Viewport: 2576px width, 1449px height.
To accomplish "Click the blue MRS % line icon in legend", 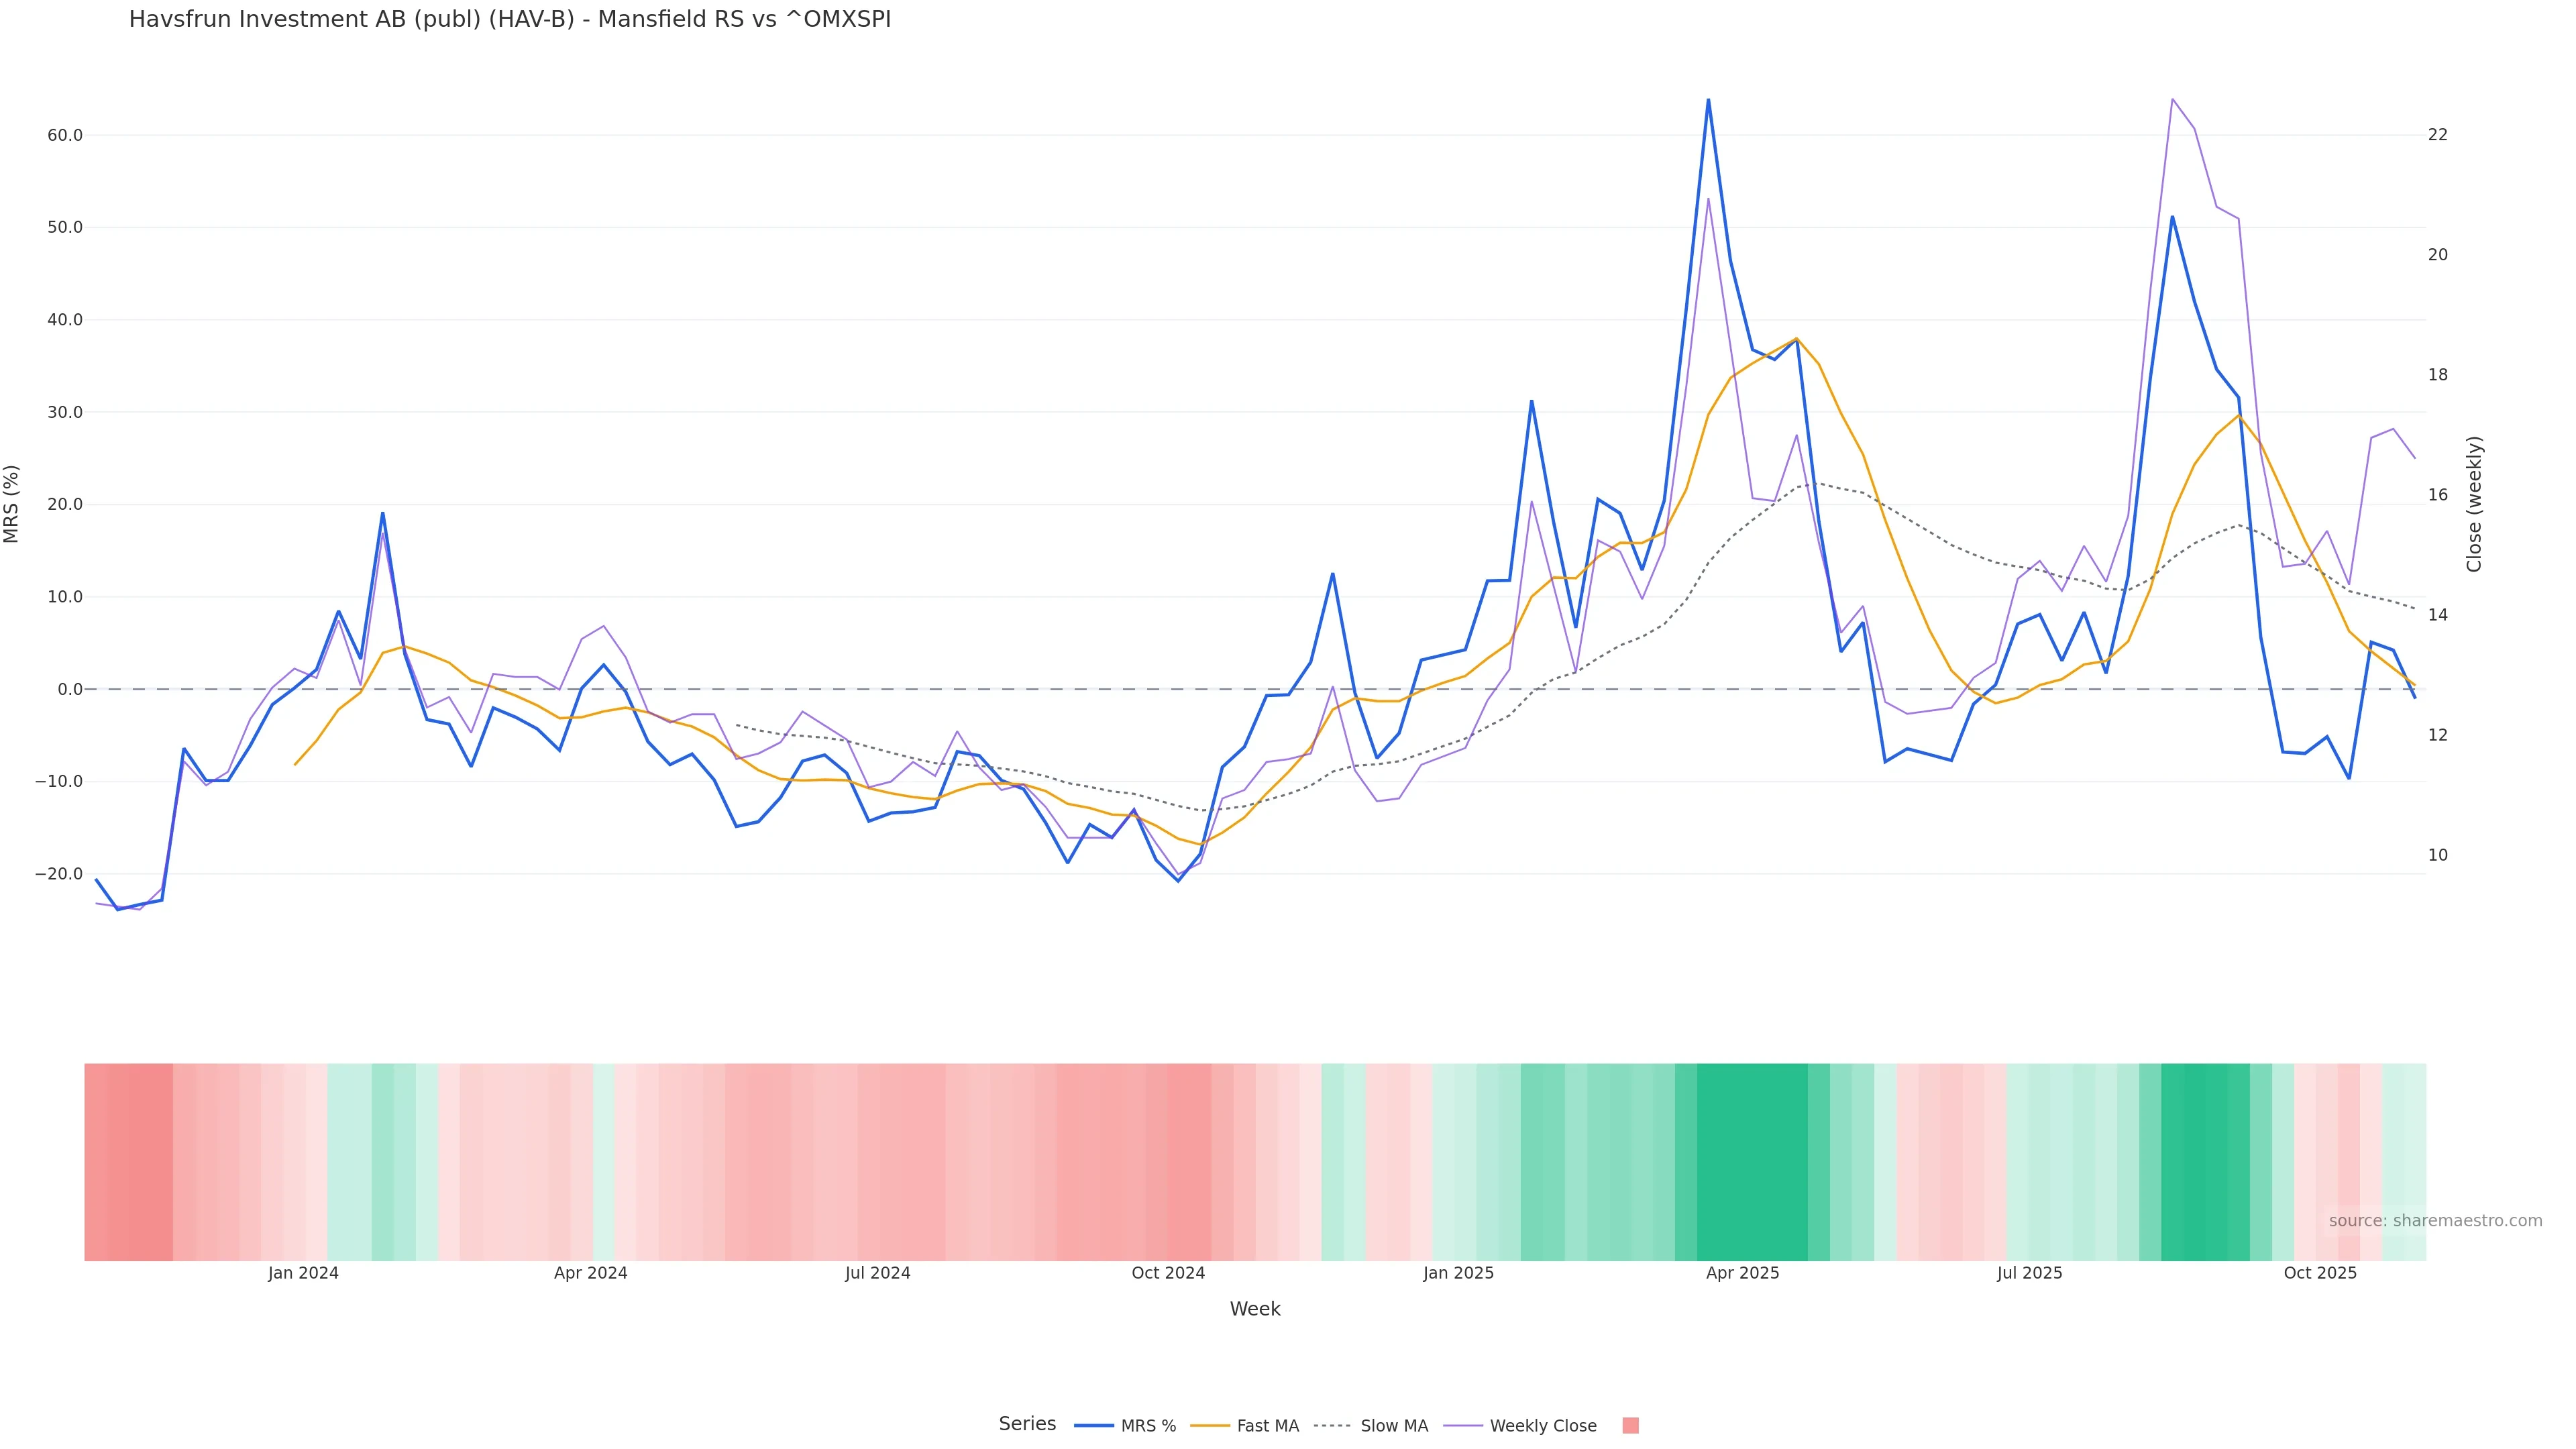I will 1094,1426.
